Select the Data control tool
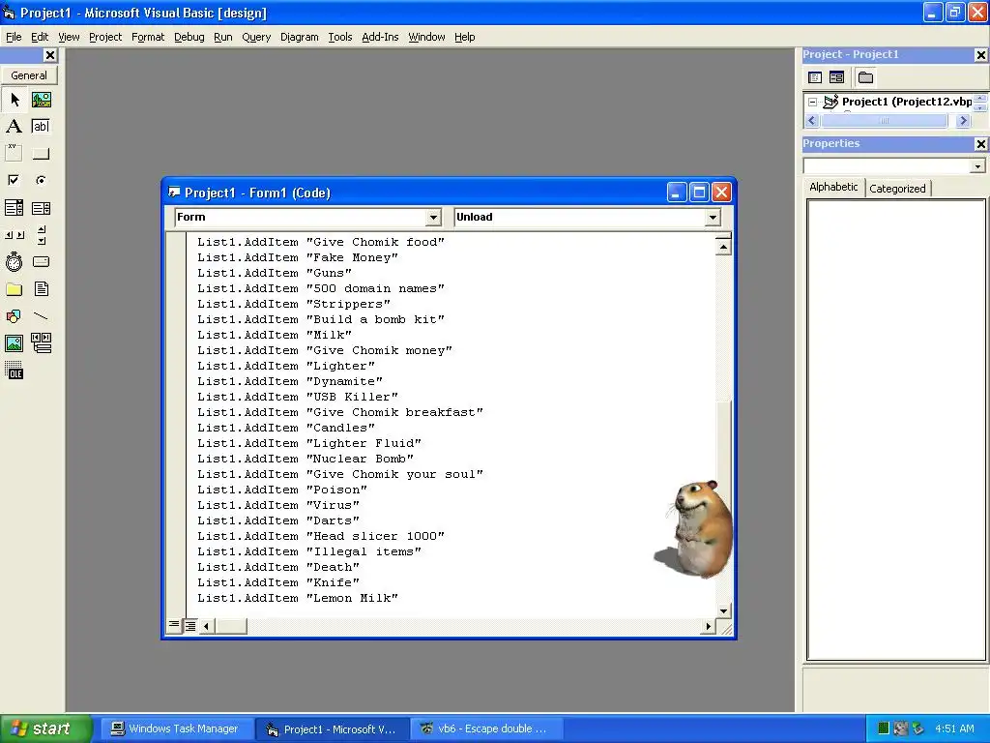Image resolution: width=990 pixels, height=743 pixels. 41,343
